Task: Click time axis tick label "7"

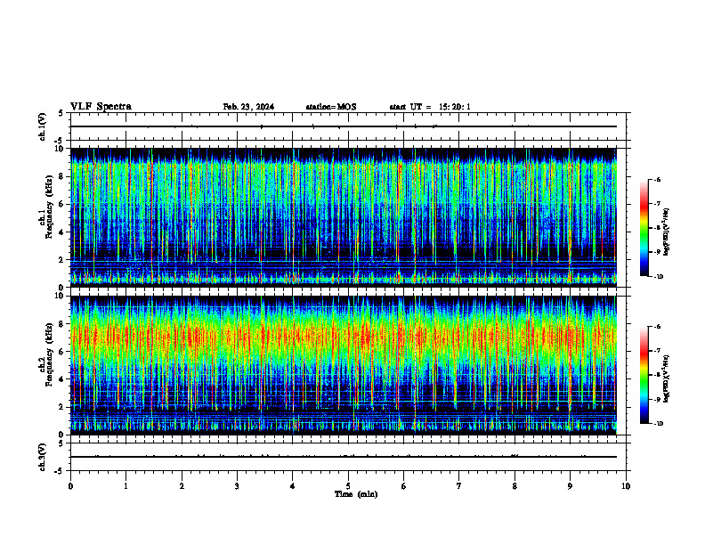Action: click(459, 486)
